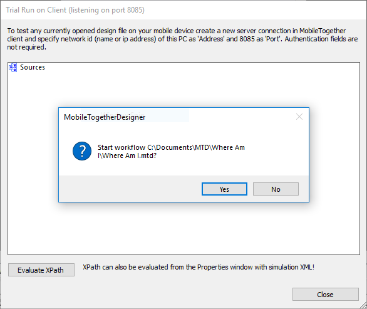Confirm starting the workflow with Yes
Image resolution: width=367 pixels, height=309 pixels.
pyautogui.click(x=224, y=189)
